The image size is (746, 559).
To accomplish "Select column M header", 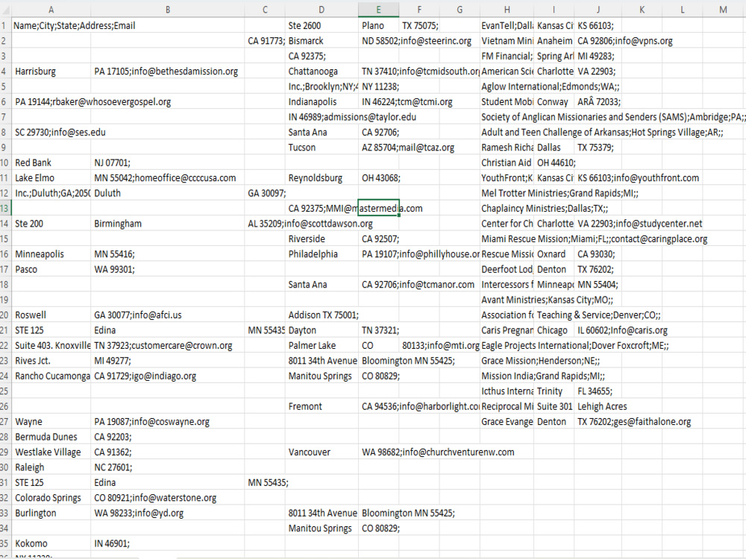I will click(x=723, y=10).
